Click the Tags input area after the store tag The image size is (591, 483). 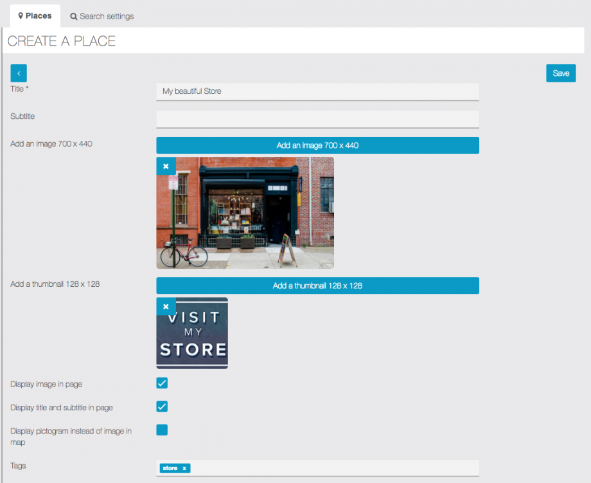coord(334,468)
